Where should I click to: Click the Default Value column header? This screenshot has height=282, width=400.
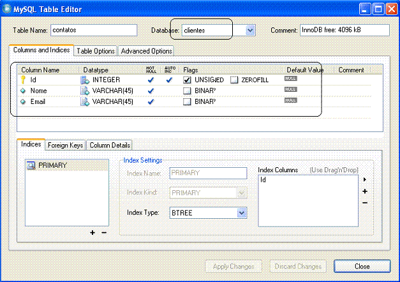[x=305, y=70]
